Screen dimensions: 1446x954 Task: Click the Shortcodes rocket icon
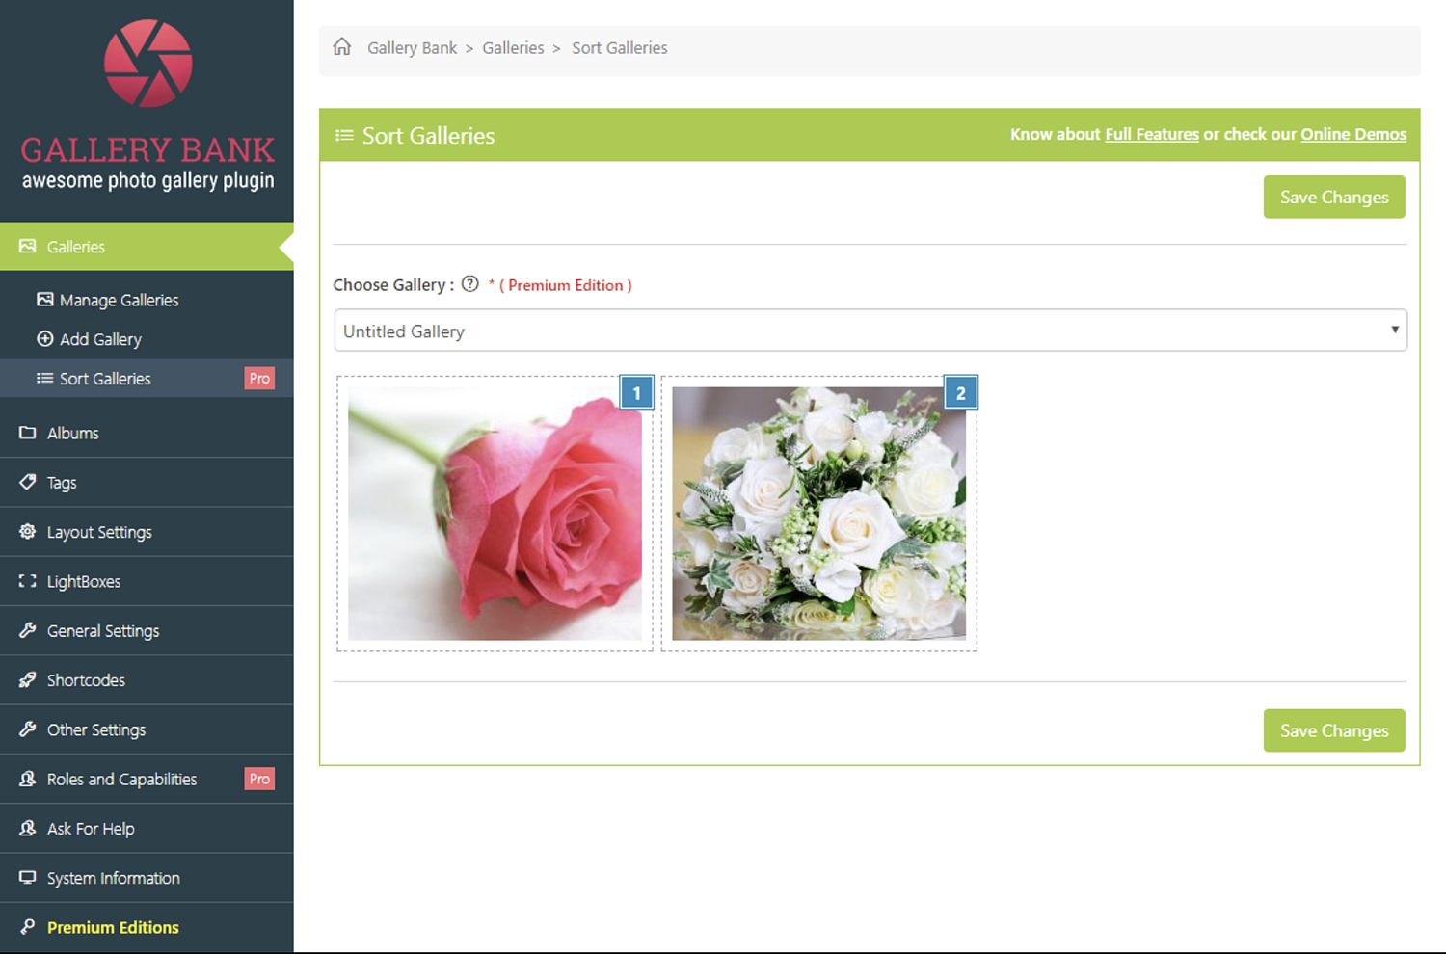tap(28, 679)
